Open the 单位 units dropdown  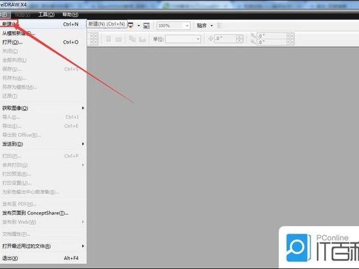(x=198, y=39)
